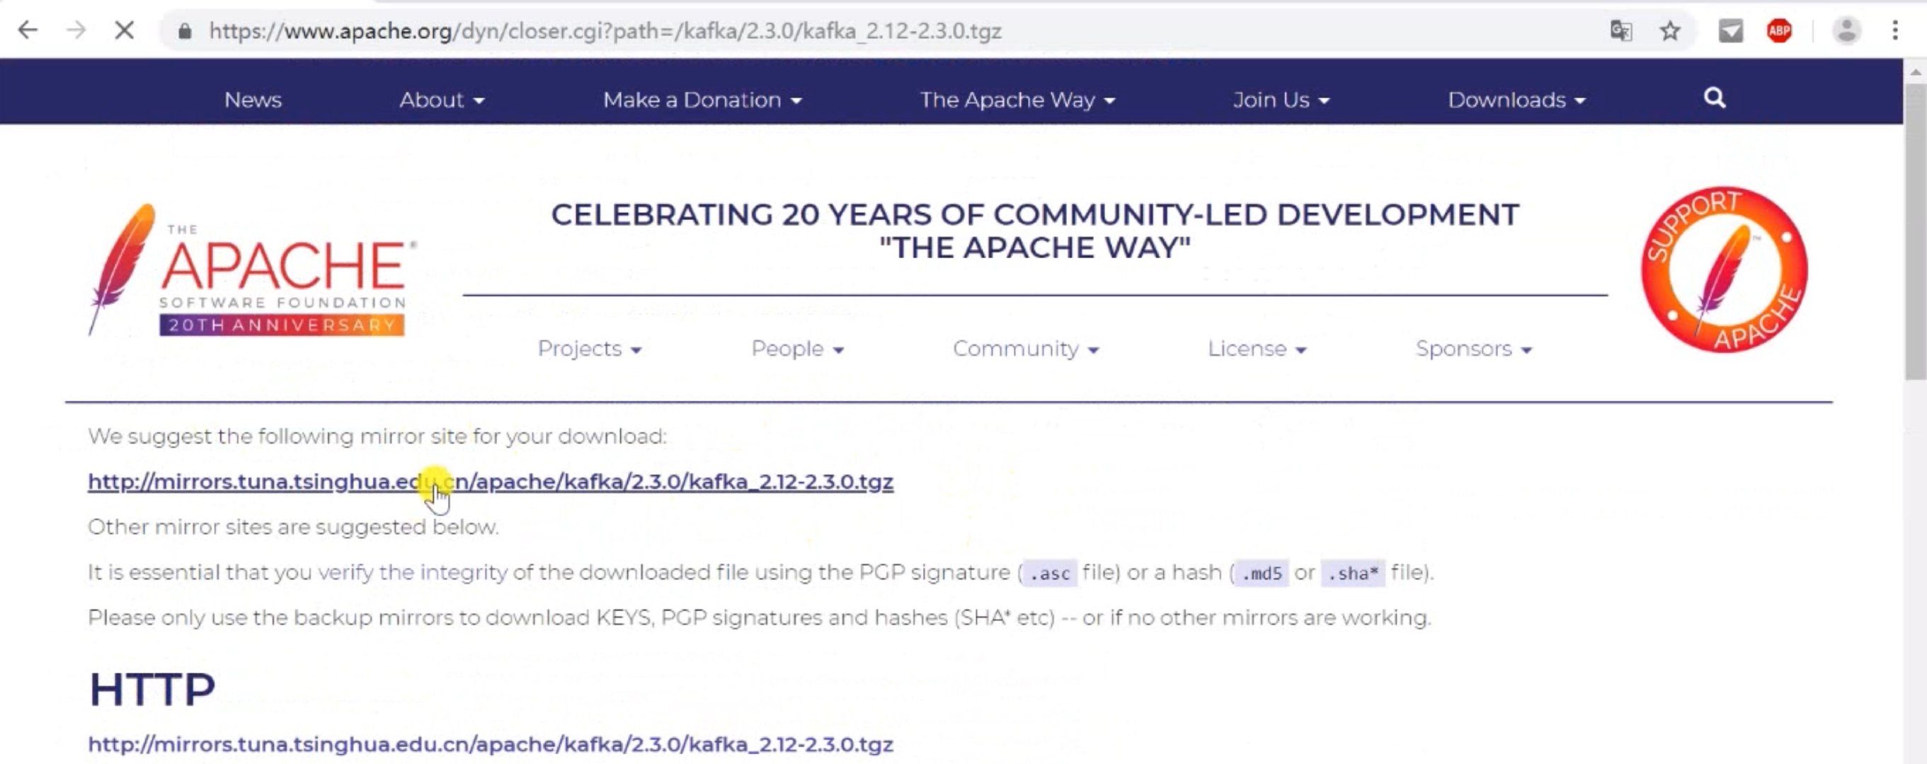Click the 'CELEBRATING 20 YEARS' banner heading

tap(1034, 231)
